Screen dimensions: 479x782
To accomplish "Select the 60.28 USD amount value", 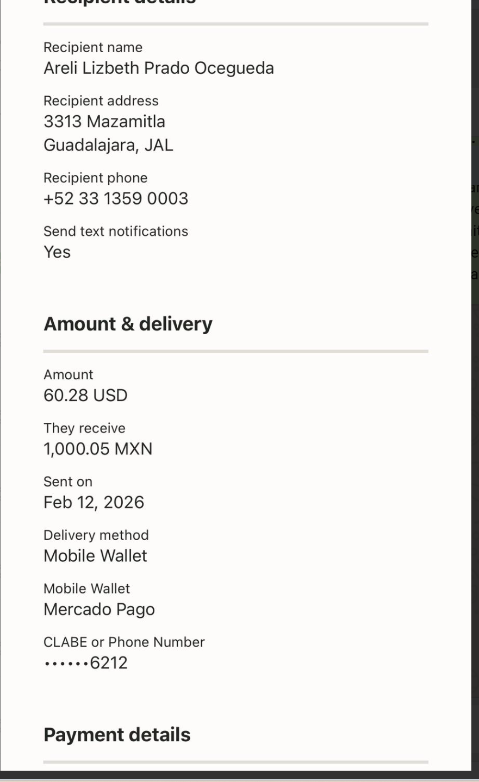I will coord(85,396).
